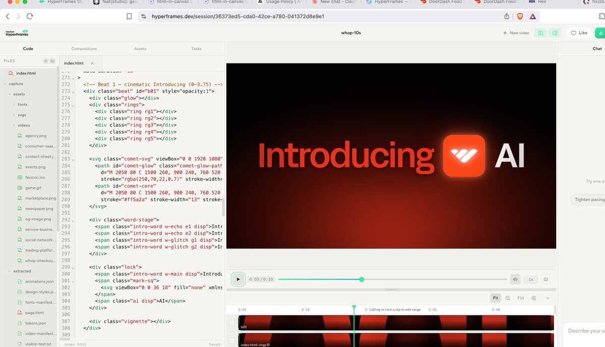Toggle the index.html rings track checkbox
The height and width of the screenshot is (347, 605).
tap(232, 340)
